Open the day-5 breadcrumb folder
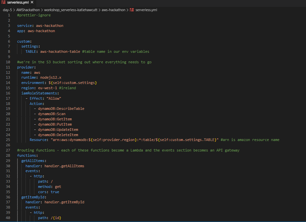 click(7, 10)
